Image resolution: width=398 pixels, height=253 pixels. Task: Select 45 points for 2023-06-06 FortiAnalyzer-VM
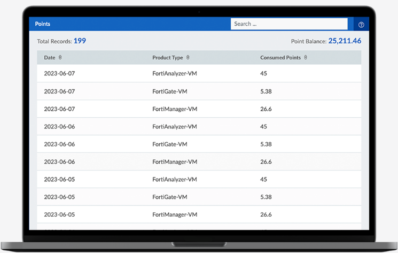[263, 126]
